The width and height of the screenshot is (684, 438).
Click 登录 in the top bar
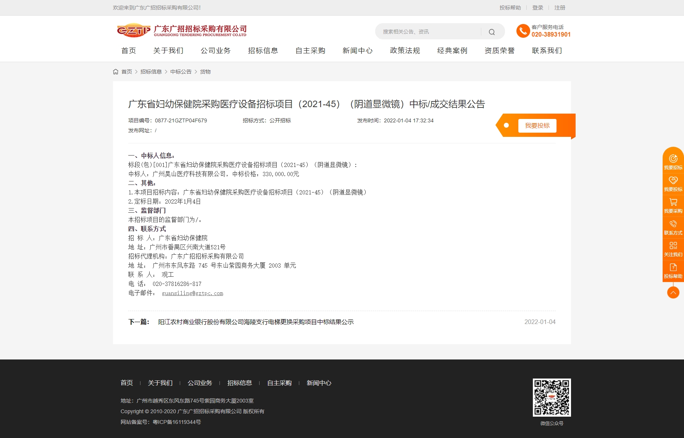pos(537,8)
